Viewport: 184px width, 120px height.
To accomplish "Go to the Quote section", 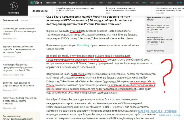I will pyautogui.click(x=93, y=3).
